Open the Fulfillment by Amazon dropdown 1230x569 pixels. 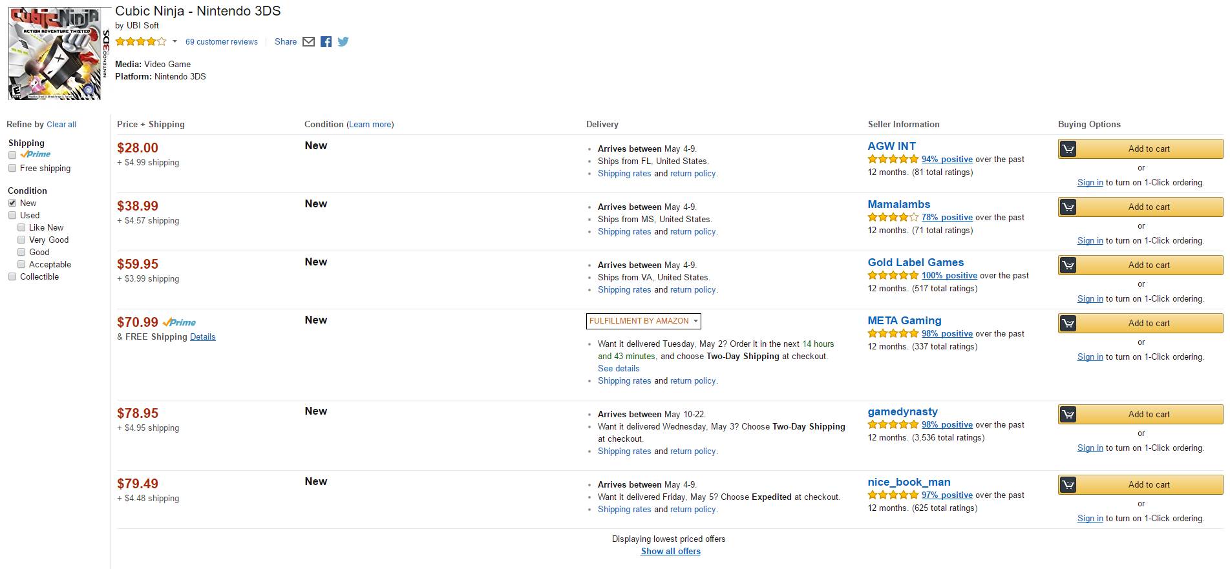coord(643,321)
